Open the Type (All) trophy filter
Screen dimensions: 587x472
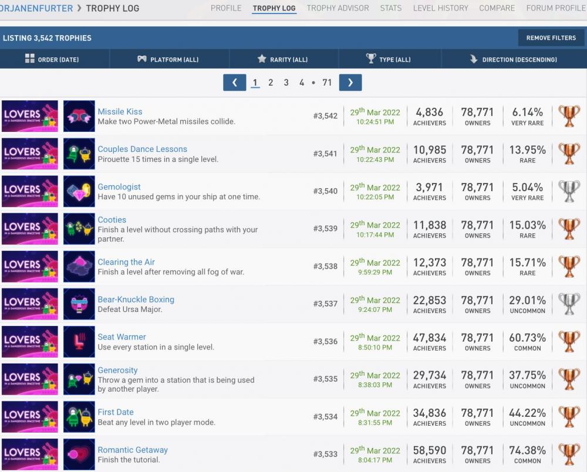coord(388,59)
